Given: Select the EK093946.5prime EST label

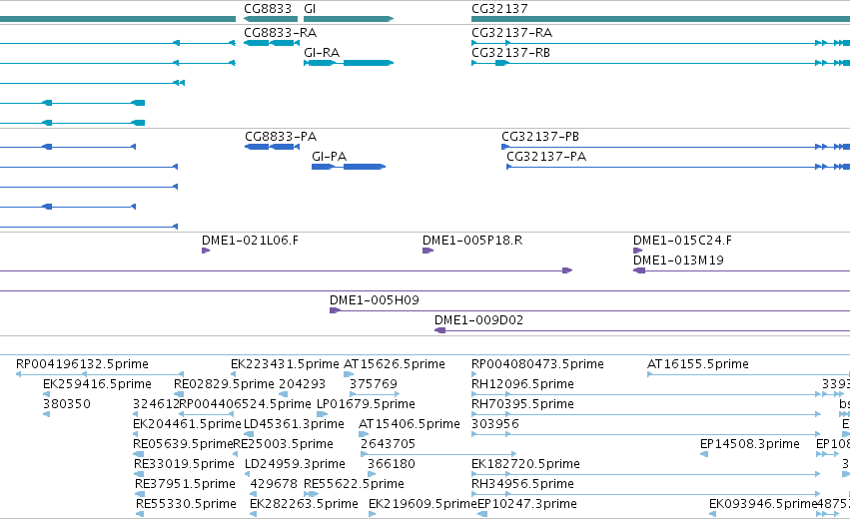Looking at the screenshot, I should tap(763, 505).
